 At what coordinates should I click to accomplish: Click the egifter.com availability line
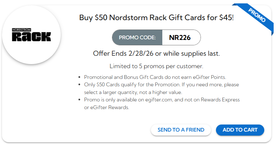coord(162,100)
